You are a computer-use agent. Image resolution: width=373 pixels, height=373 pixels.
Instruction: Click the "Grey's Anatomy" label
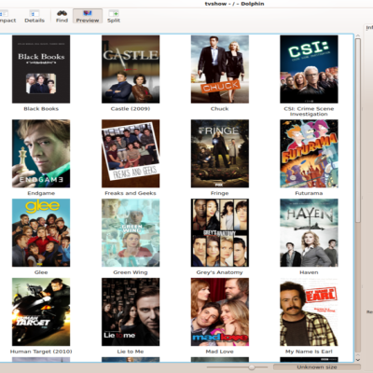[220, 272]
